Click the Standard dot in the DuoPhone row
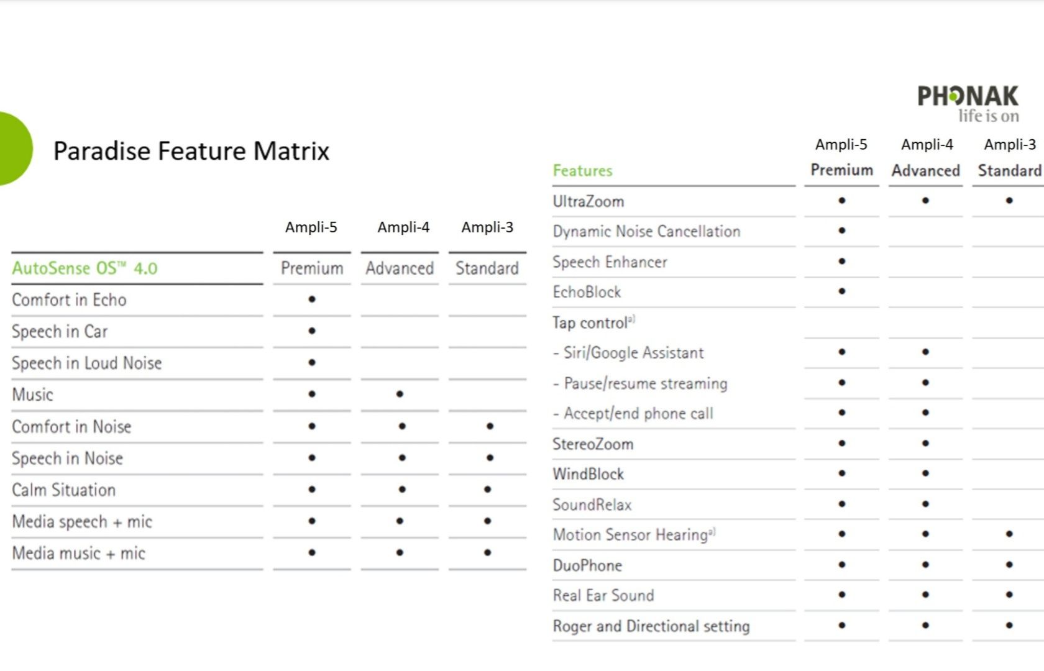 tap(1009, 565)
